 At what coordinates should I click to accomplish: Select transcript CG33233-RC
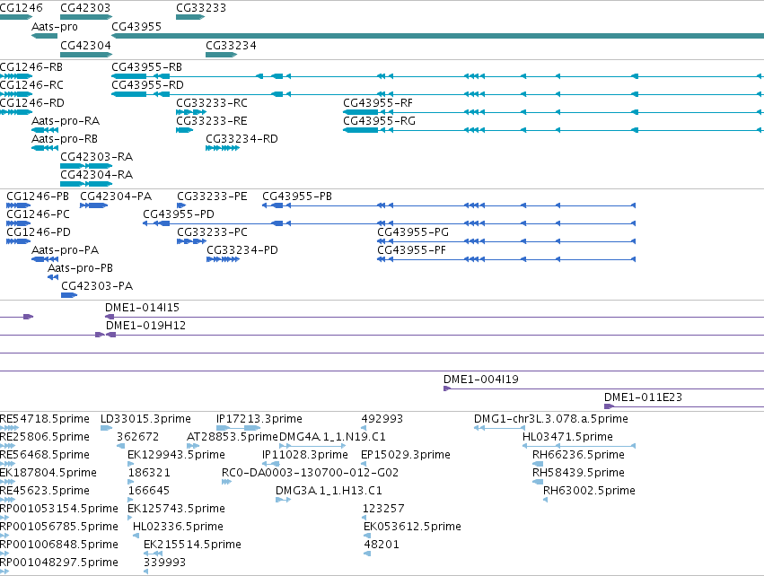(x=212, y=103)
